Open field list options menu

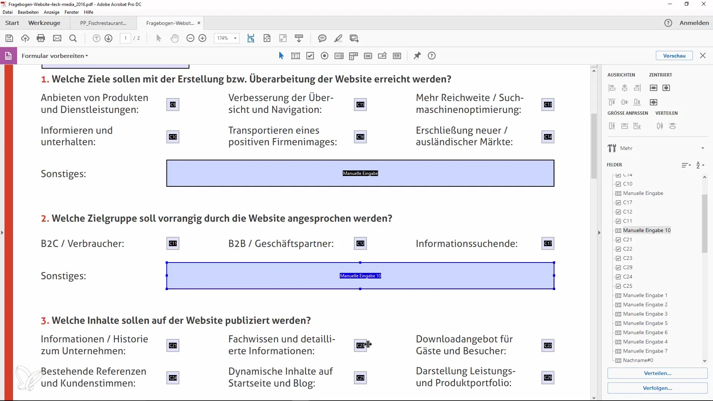click(686, 165)
